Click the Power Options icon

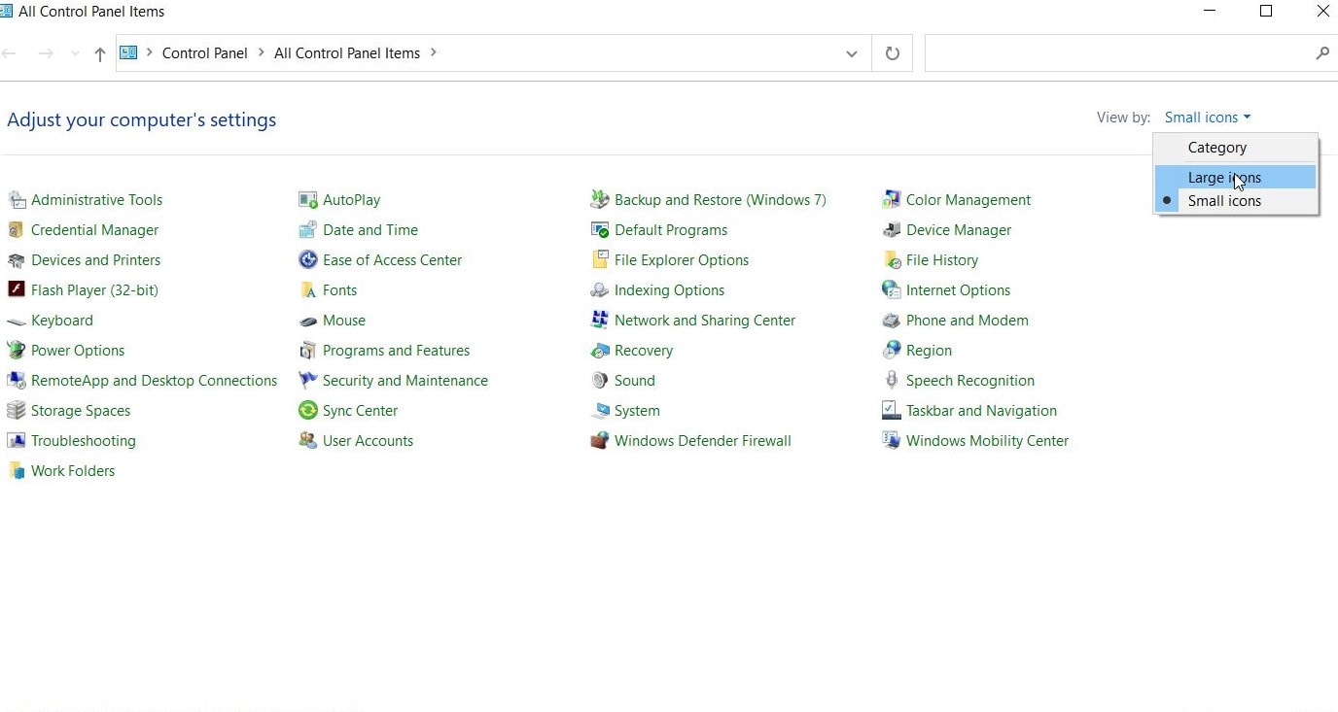[x=17, y=351]
